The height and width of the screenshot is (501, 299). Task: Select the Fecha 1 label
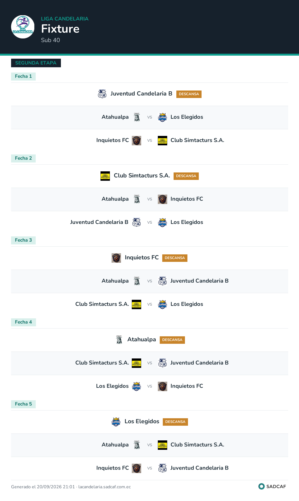click(x=23, y=76)
